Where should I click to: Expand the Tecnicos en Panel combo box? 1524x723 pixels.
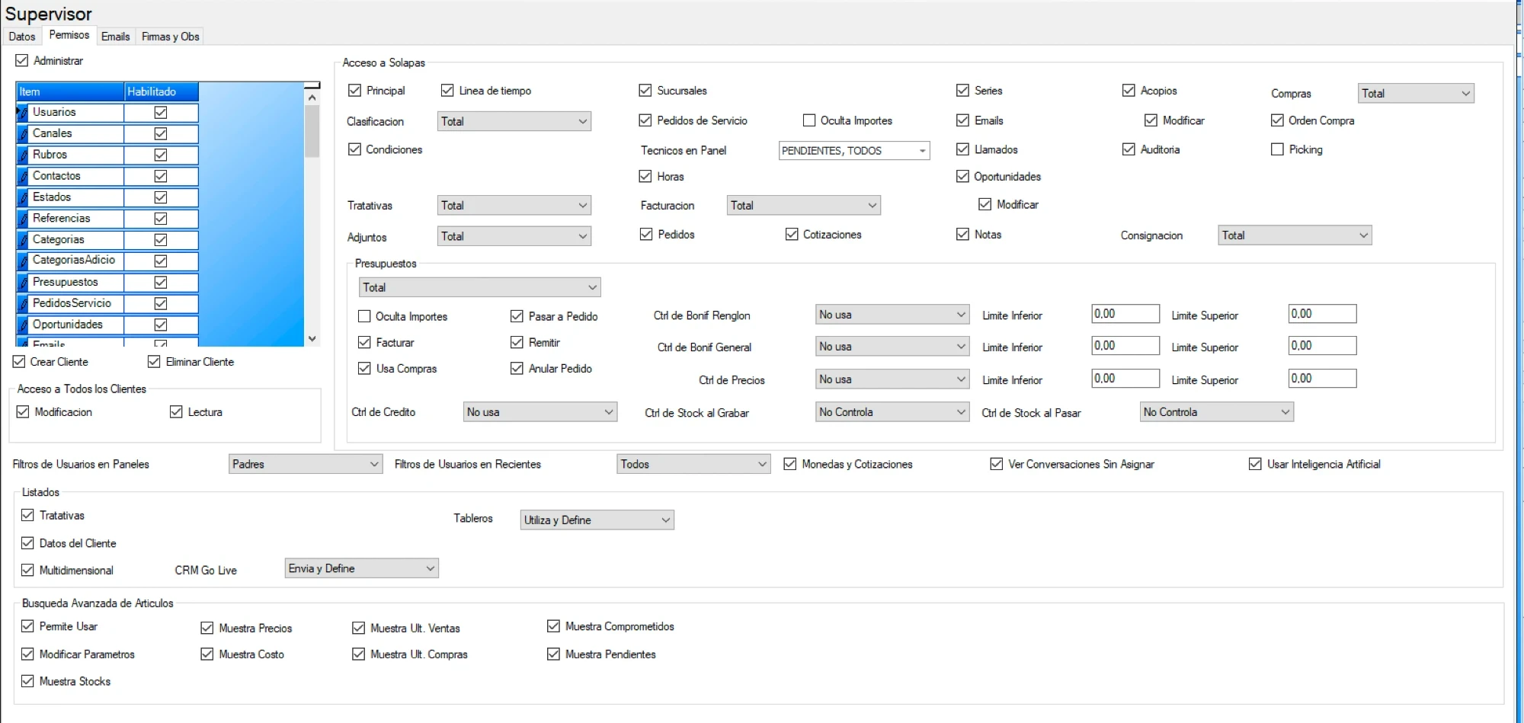click(854, 151)
